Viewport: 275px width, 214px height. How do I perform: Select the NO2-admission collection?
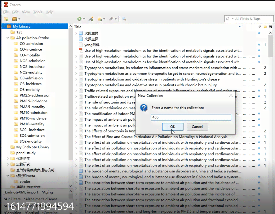coord(33,61)
